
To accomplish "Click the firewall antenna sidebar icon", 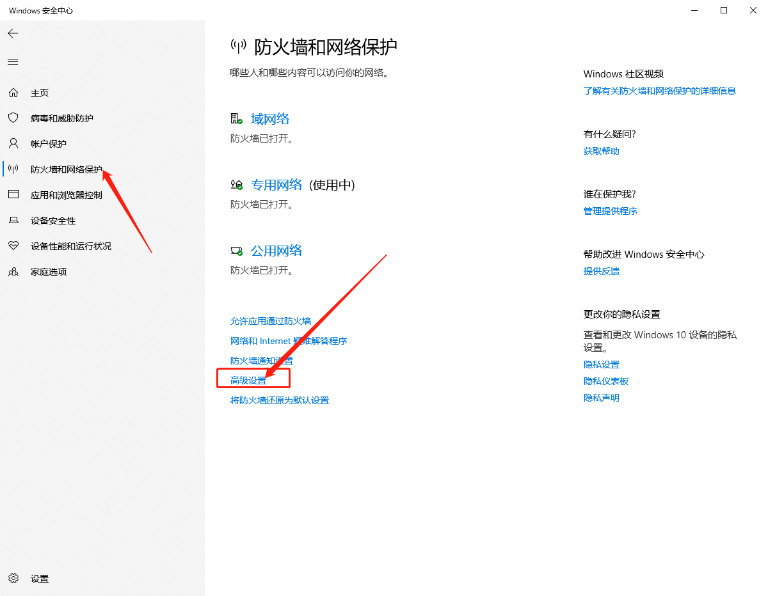I will [x=13, y=169].
